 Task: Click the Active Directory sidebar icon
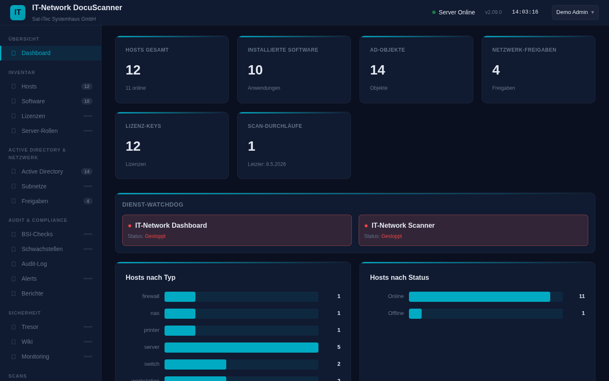14,171
